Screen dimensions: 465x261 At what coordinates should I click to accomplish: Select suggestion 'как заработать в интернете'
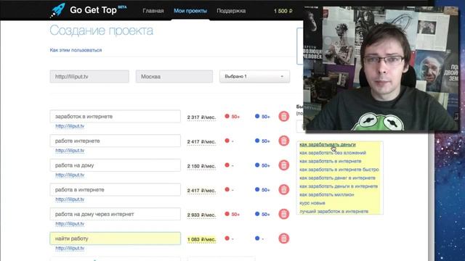coord(331,161)
